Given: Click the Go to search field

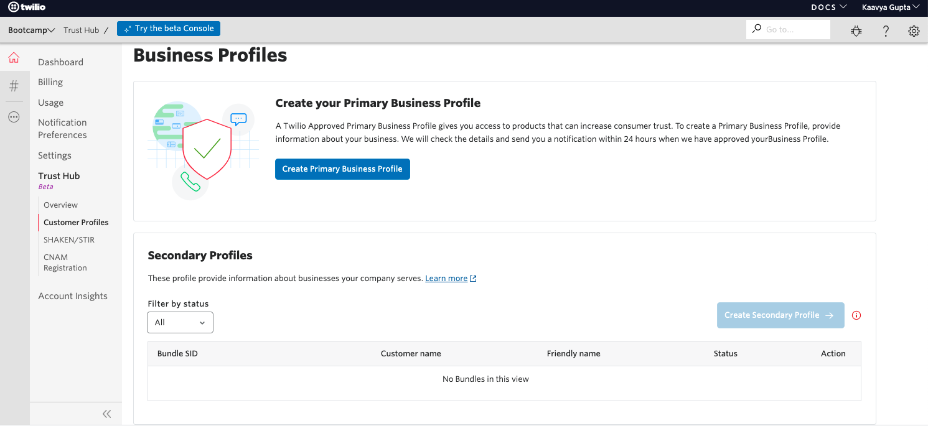Looking at the screenshot, I should [x=788, y=29].
